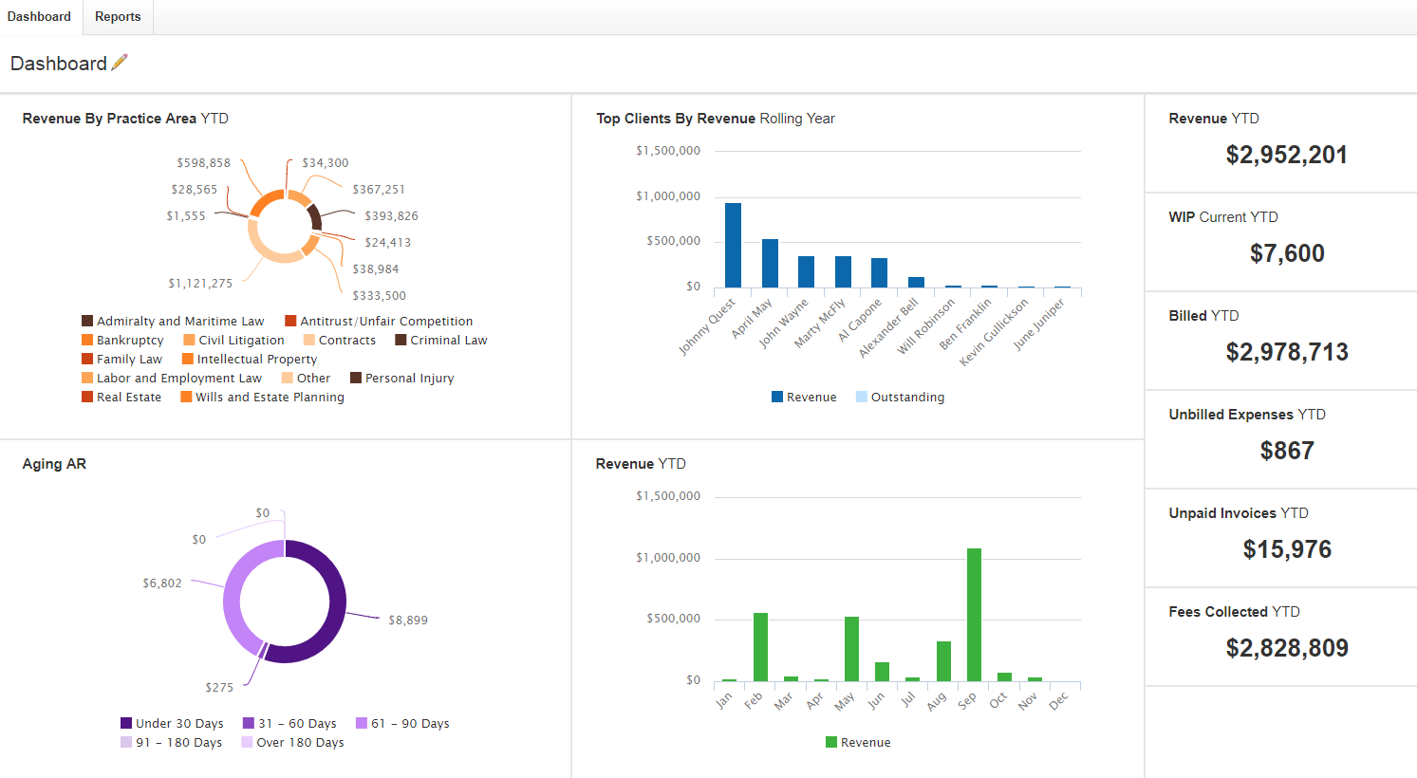
Task: Switch to the Reports tab
Action: click(118, 17)
